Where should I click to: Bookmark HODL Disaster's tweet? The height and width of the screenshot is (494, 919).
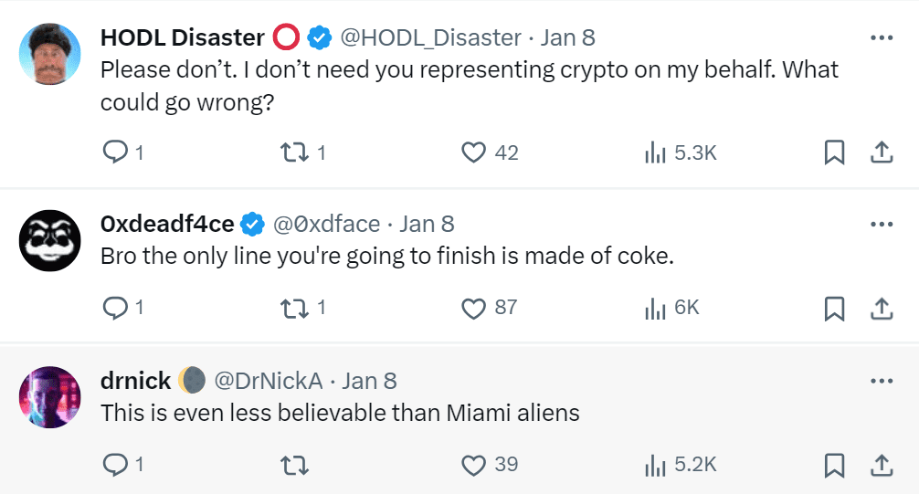834,152
